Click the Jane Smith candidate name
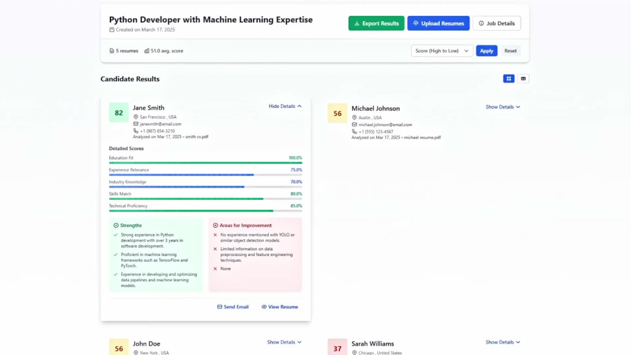 coord(148,108)
